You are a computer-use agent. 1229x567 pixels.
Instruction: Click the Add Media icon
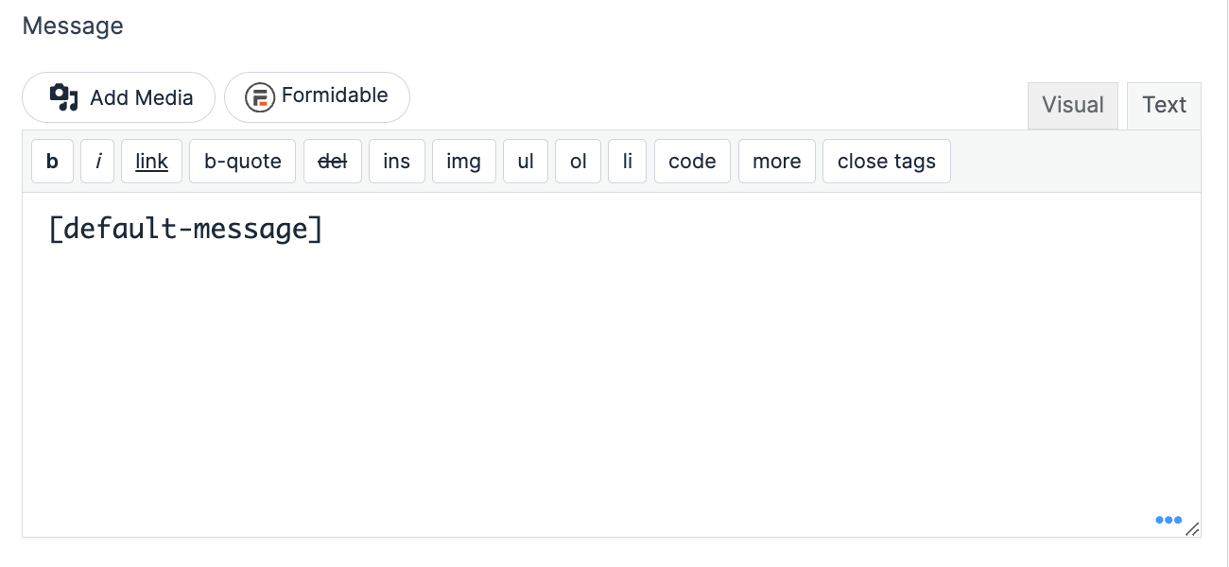pyautogui.click(x=63, y=96)
